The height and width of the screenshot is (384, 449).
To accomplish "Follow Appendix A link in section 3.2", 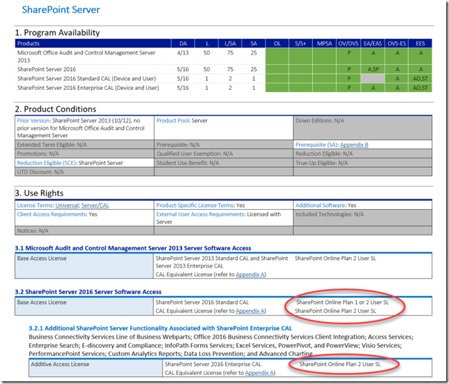I will click(x=250, y=311).
